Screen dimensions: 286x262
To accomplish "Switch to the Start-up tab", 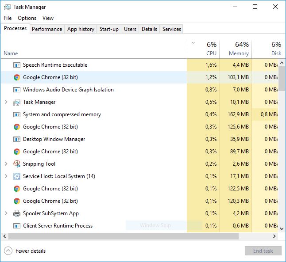I will point(109,29).
